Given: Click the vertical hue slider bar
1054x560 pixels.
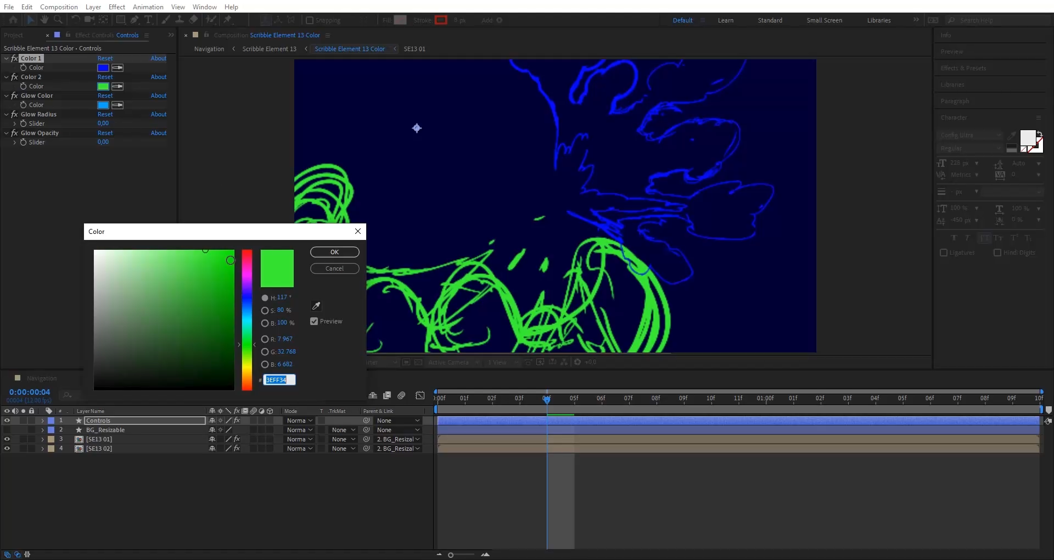Looking at the screenshot, I should point(247,320).
